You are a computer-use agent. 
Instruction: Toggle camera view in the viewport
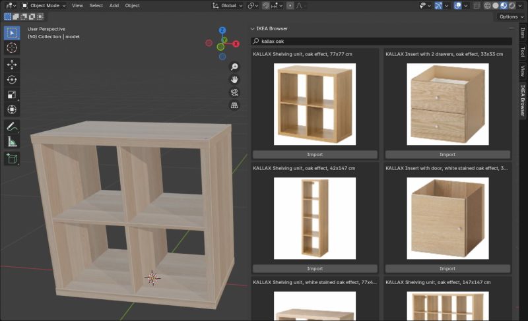(x=234, y=92)
